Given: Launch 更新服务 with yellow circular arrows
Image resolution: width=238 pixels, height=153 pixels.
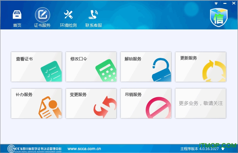Looking at the screenshot, I should pyautogui.click(x=201, y=67).
